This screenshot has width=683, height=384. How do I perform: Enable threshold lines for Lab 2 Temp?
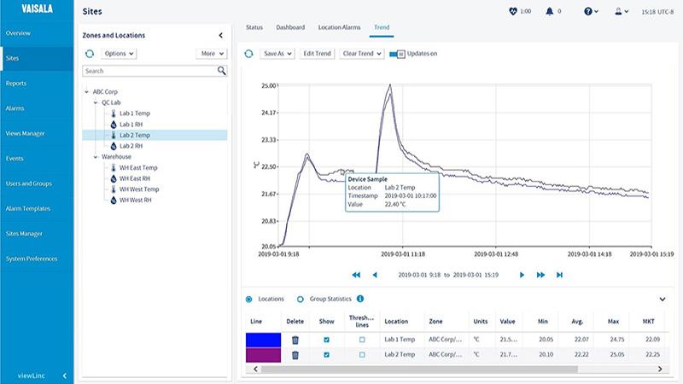361,354
